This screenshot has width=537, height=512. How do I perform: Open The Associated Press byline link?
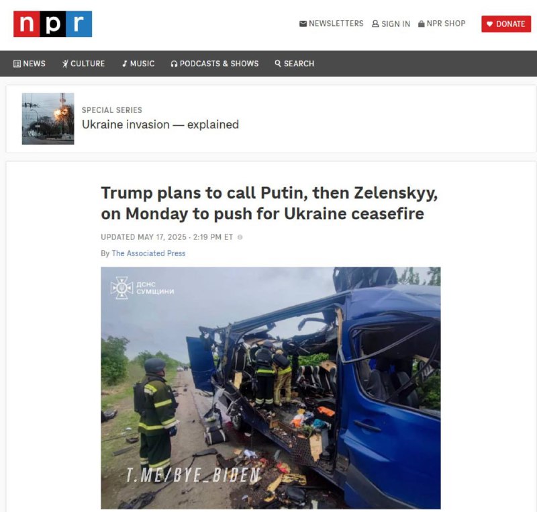click(148, 253)
